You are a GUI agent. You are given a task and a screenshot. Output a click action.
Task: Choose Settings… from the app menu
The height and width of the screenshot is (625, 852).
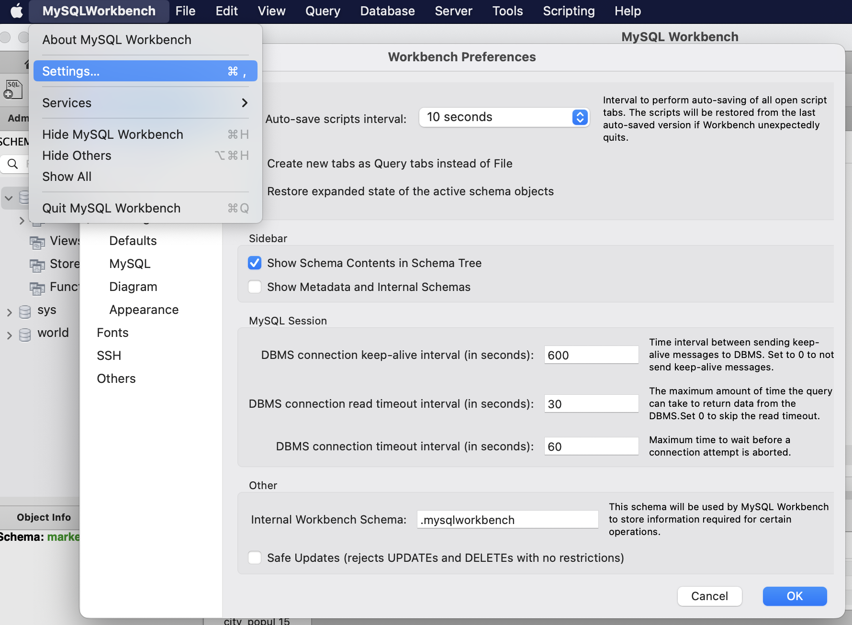[146, 71]
